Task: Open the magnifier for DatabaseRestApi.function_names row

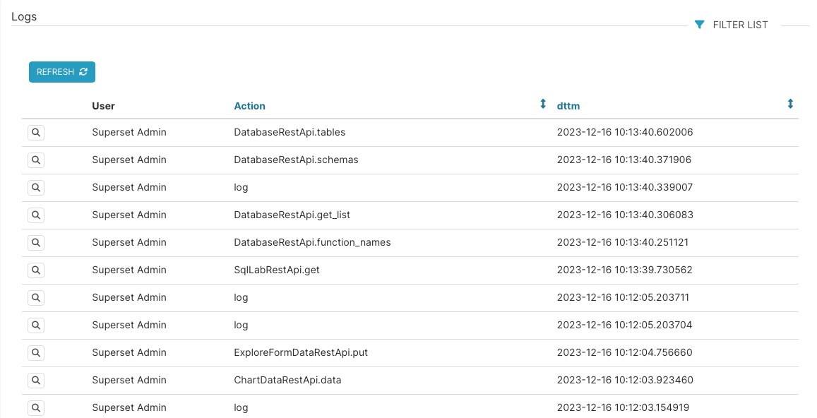Action: pyautogui.click(x=36, y=242)
